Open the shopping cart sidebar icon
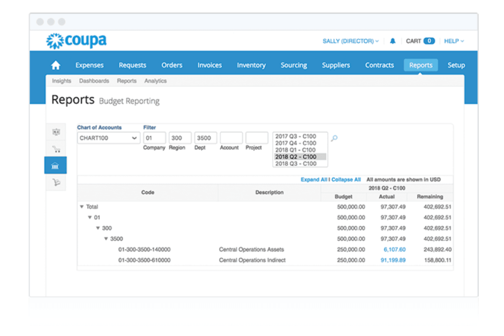 pos(56,149)
